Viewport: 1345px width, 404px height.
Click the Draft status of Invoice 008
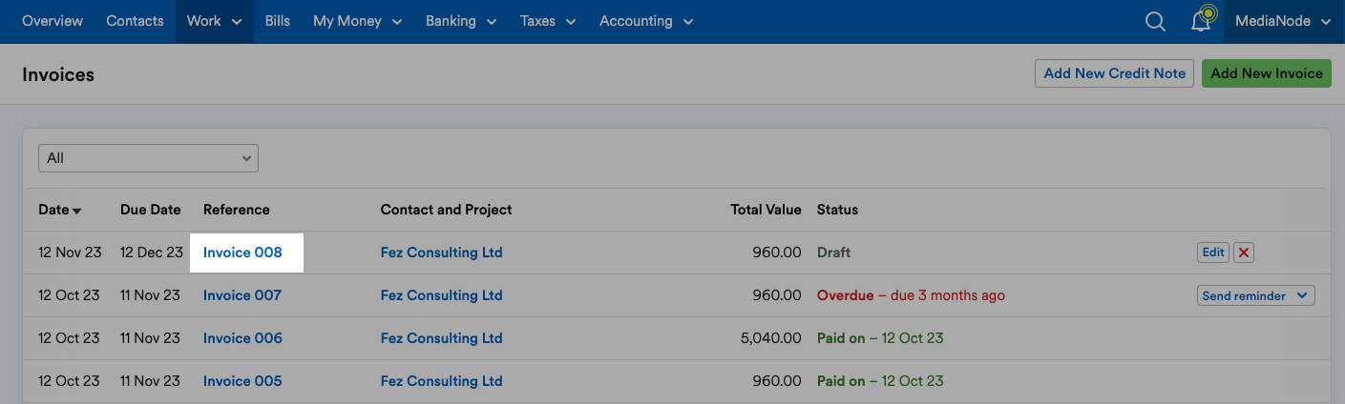click(x=833, y=252)
